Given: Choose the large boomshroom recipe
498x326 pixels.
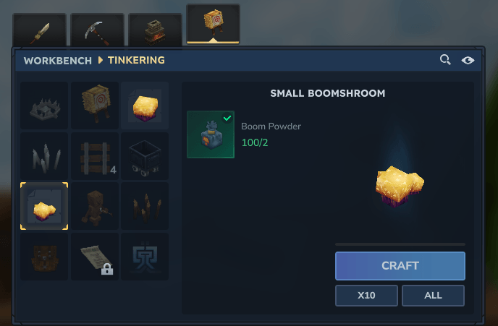Looking at the screenshot, I should tap(145, 106).
